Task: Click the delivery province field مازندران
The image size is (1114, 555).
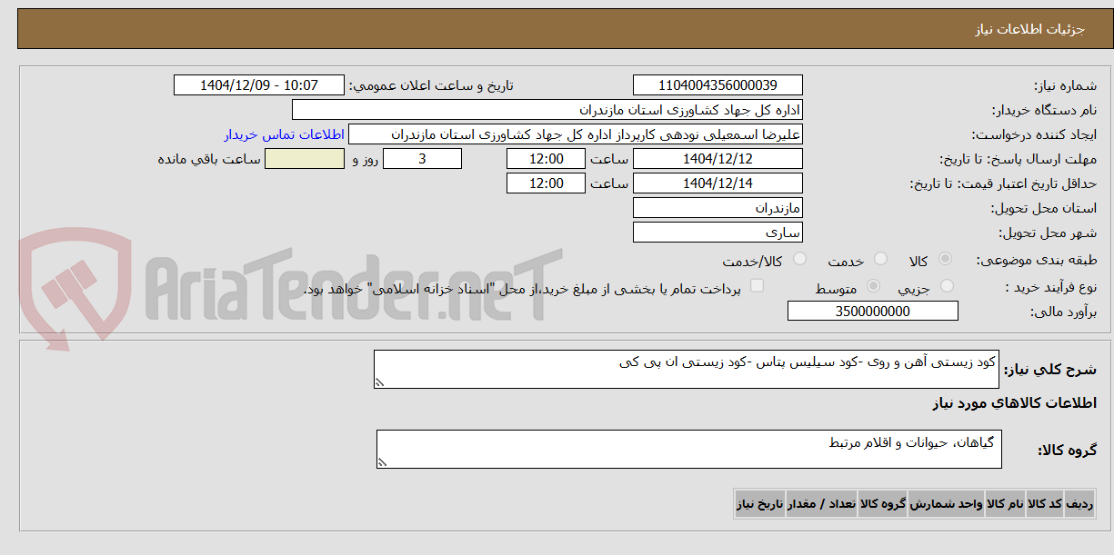Action: point(718,208)
